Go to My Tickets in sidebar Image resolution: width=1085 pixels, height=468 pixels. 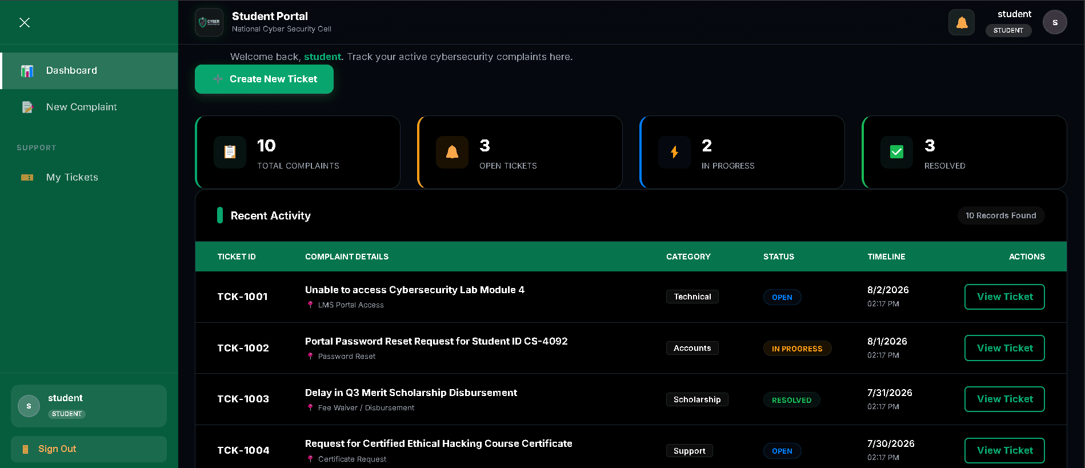pyautogui.click(x=89, y=177)
